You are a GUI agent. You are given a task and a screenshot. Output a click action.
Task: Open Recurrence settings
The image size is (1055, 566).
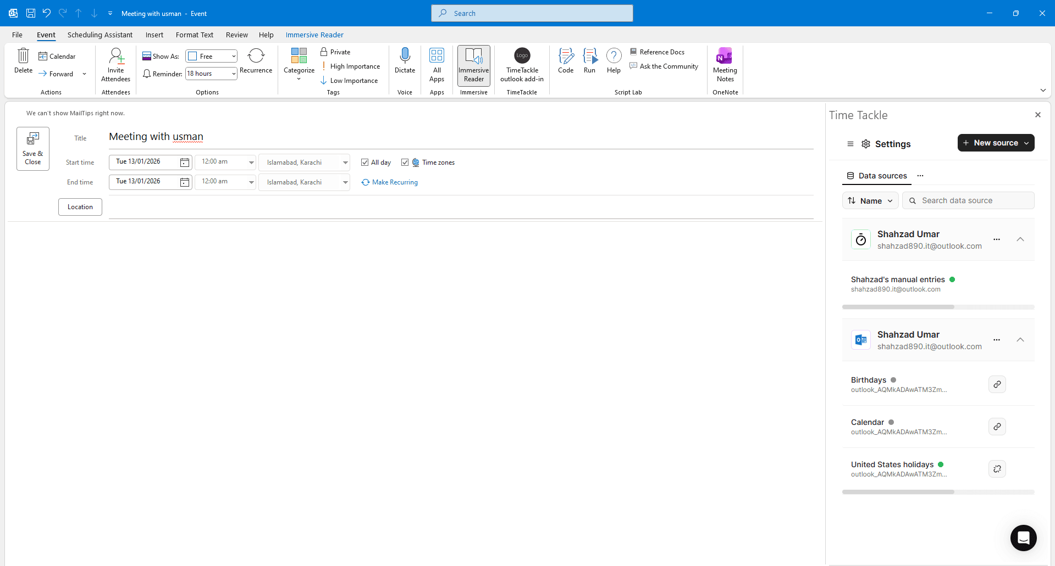point(256,61)
